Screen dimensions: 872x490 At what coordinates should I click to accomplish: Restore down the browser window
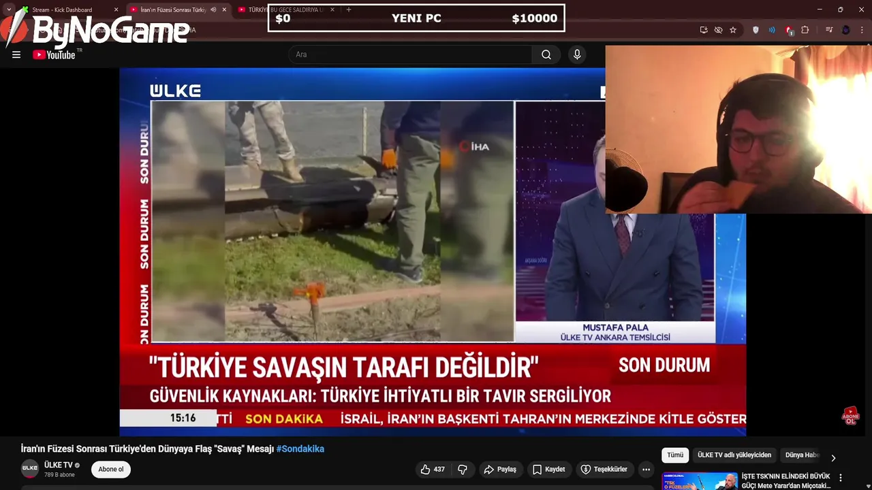pos(841,10)
